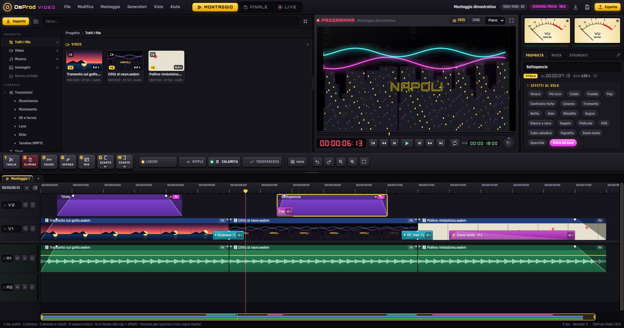This screenshot has width=624, height=328.
Task: Open the Libero mode selector
Action: pyautogui.click(x=158, y=162)
